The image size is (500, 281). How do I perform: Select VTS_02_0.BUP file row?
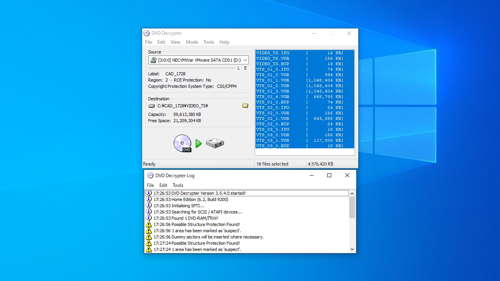(305, 124)
